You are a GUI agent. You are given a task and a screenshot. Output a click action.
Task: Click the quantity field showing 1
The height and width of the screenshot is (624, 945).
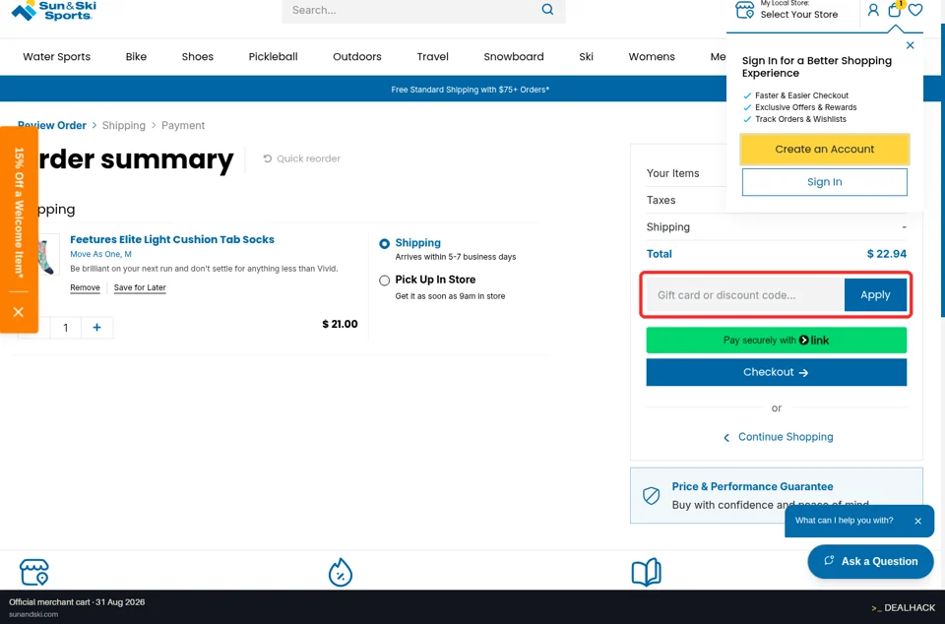[x=65, y=327]
